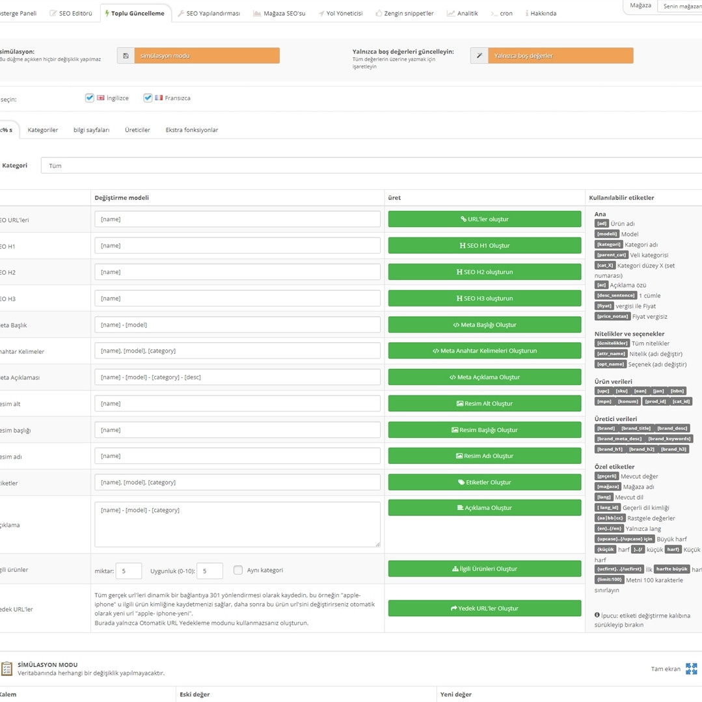Screen dimensions: 702x702
Task: Switch to bilgi sayfaları sub-tab
Action: pos(91,130)
